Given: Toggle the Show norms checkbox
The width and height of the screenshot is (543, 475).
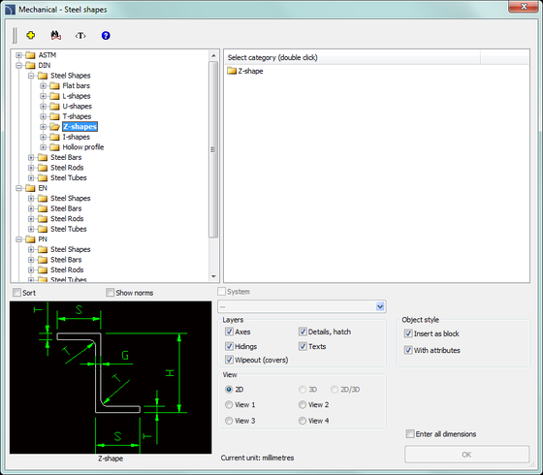Looking at the screenshot, I should point(111,293).
